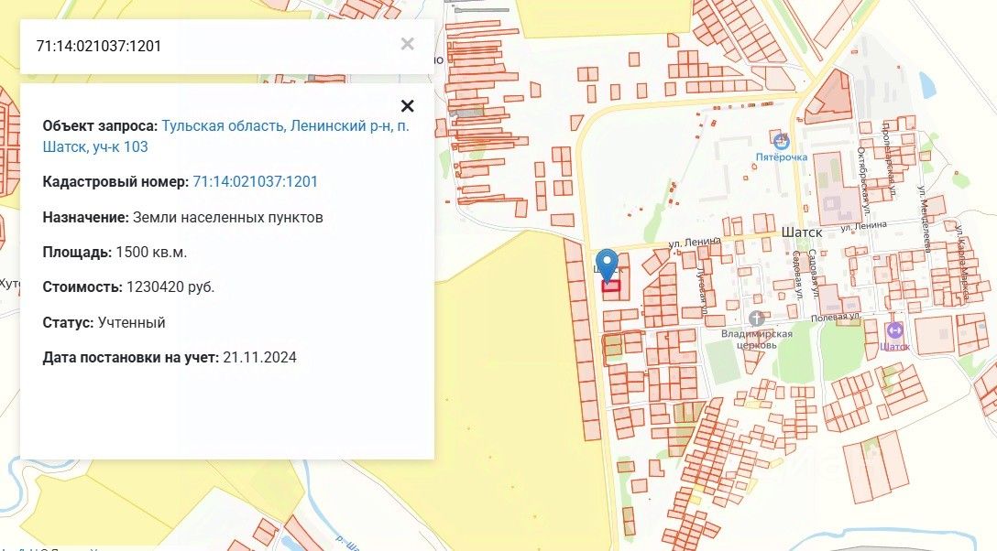Select the Владимирская церковь church icon
The height and width of the screenshot is (551, 997).
(756, 318)
